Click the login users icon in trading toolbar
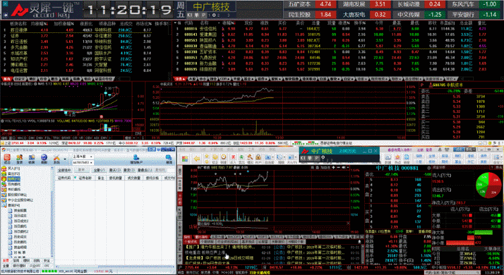The width and height of the screenshot is (504, 275). (x=19, y=157)
